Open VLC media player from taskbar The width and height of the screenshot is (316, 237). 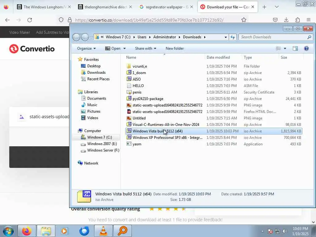coord(103,231)
